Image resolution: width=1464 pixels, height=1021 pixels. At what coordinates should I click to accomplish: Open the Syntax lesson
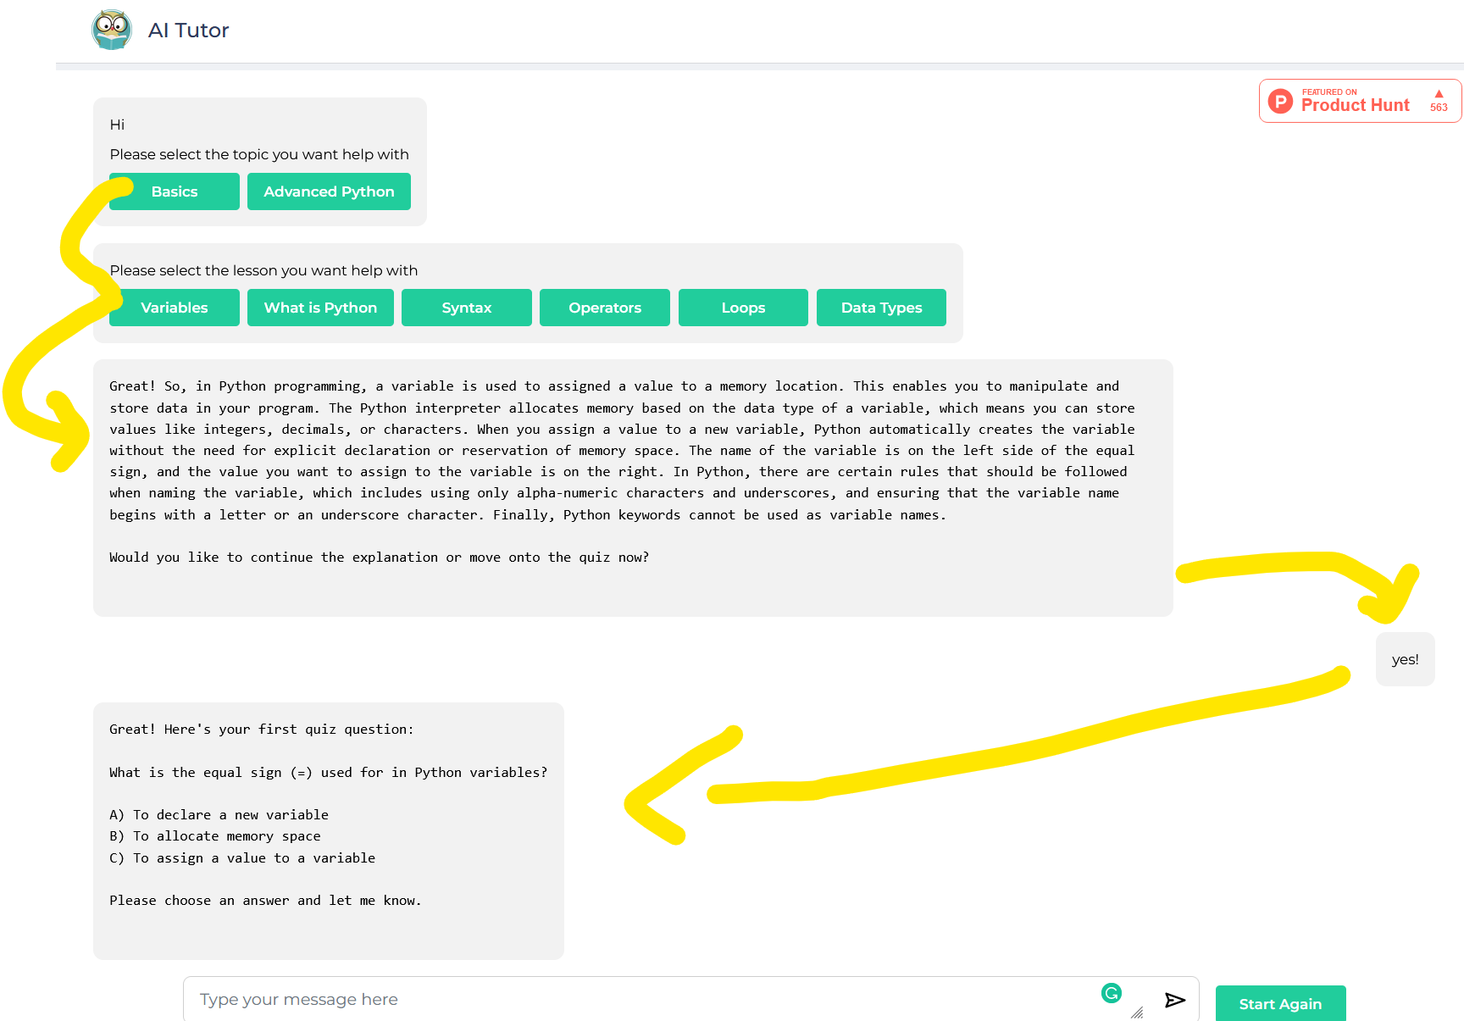click(x=466, y=308)
